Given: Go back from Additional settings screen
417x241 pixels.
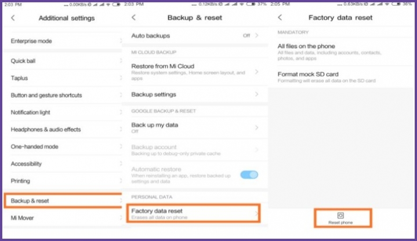Looking at the screenshot, I should [x=13, y=18].
